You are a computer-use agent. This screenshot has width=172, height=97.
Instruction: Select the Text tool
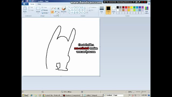pyautogui.click(x=58, y=8)
